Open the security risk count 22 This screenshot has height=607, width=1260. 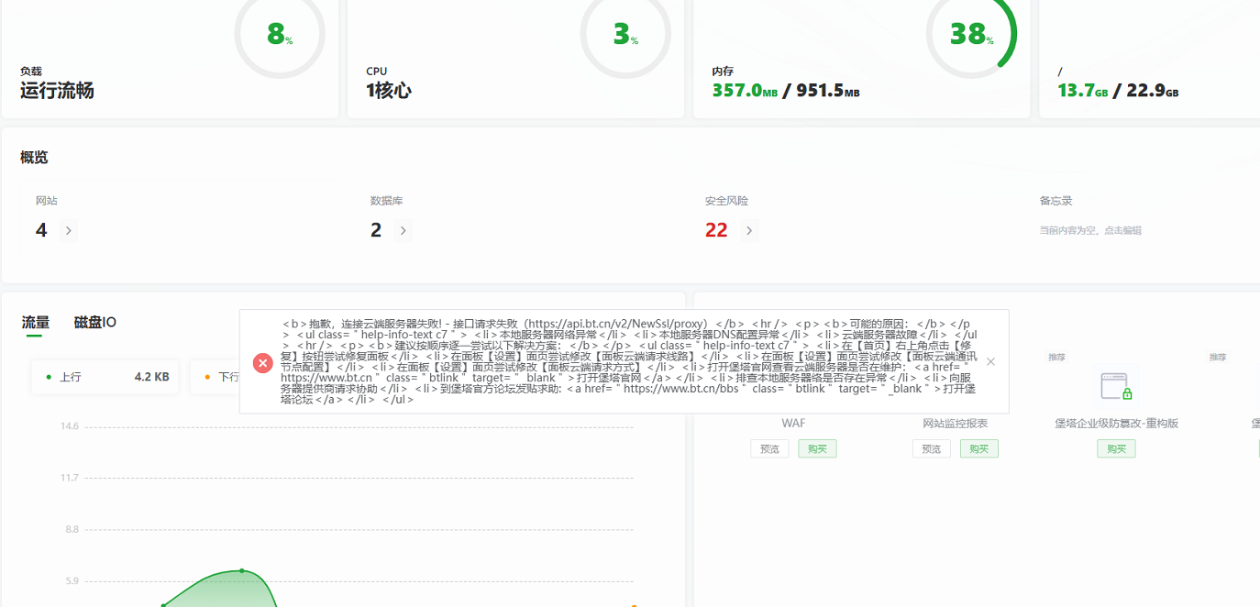[x=716, y=231]
